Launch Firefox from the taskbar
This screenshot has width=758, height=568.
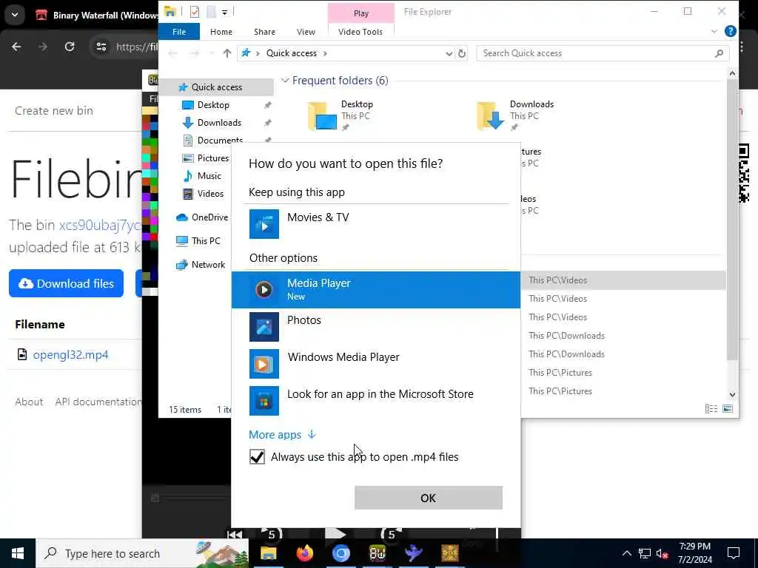click(x=304, y=553)
